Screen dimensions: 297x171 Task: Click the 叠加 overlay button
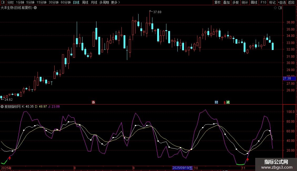point(226,2)
